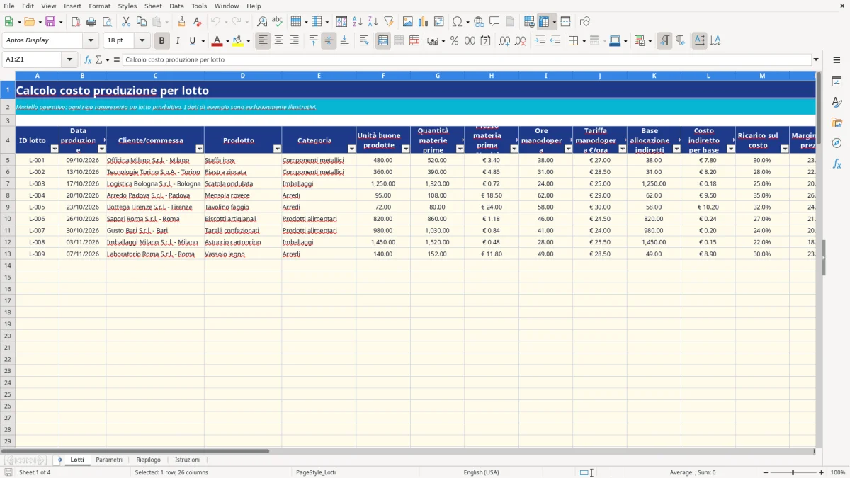Sort descending with the Z-A icon
This screenshot has width=850, height=478.
pyautogui.click(x=373, y=22)
